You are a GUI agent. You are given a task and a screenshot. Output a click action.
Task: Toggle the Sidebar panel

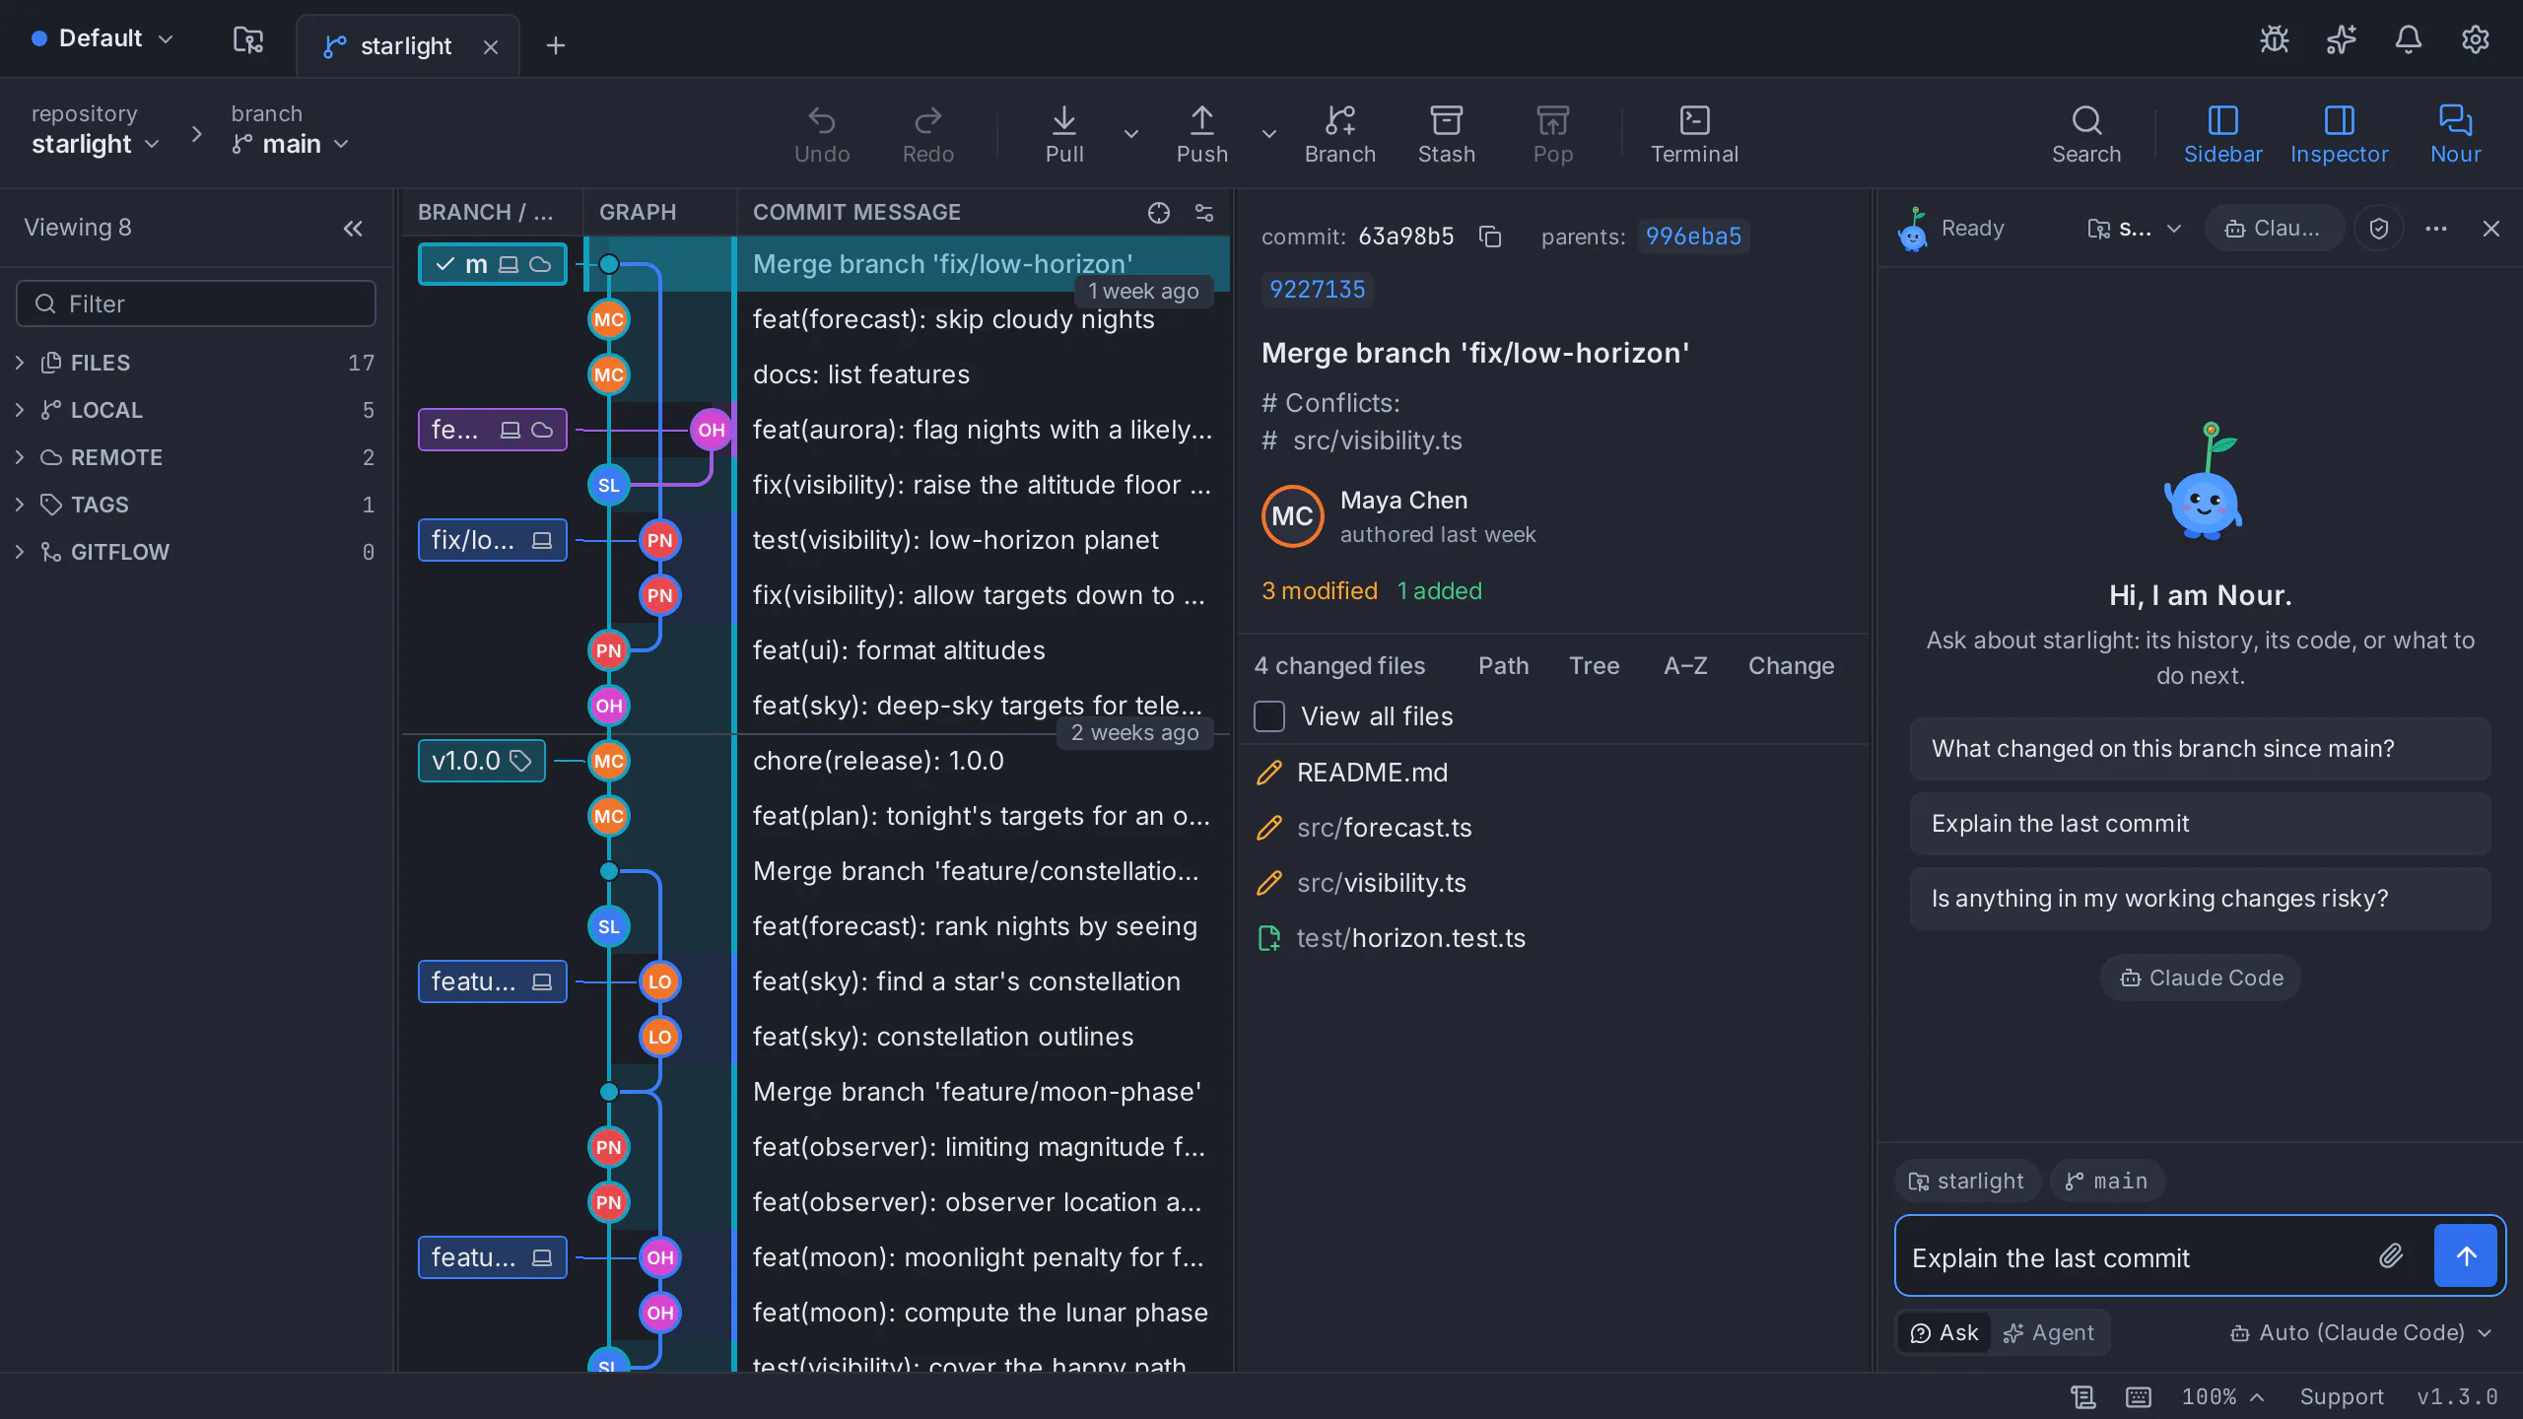tap(2223, 134)
